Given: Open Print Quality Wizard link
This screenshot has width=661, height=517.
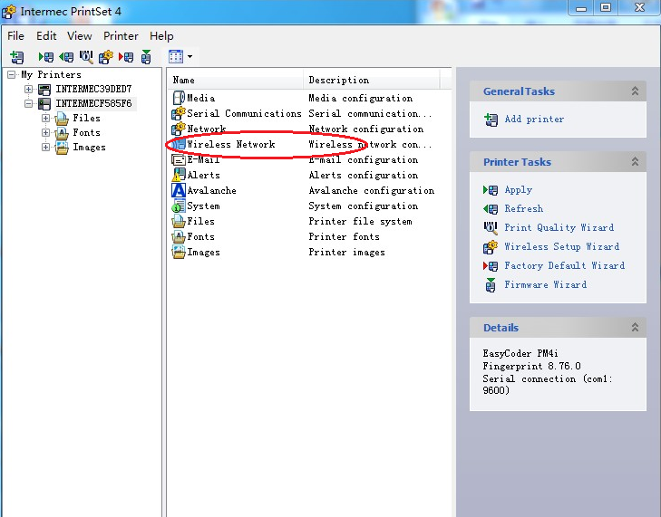Looking at the screenshot, I should click(559, 228).
